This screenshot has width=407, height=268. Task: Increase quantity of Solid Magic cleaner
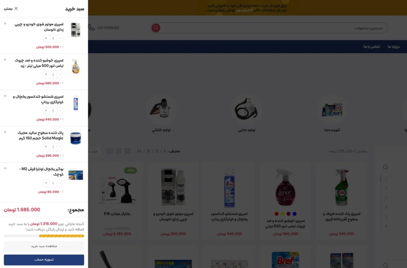[x=46, y=147]
